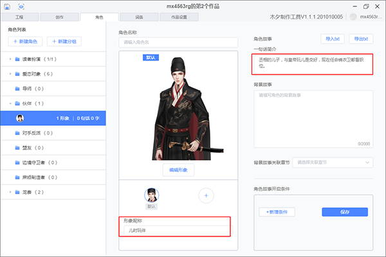Select the 角色 tab
The width and height of the screenshot is (386, 257).
click(x=99, y=17)
